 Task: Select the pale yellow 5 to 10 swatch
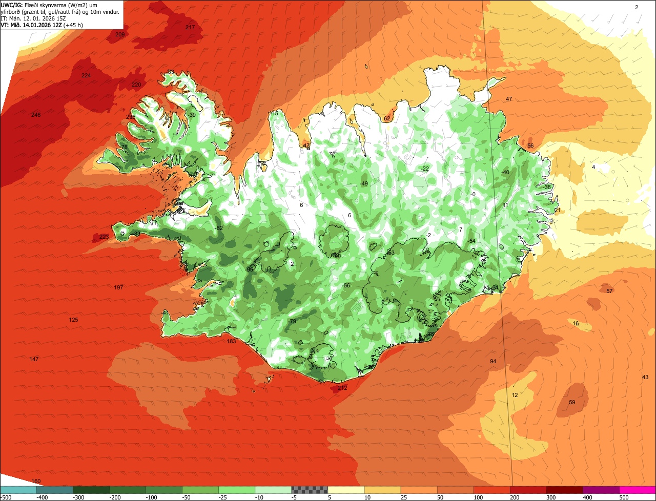tap(345, 490)
